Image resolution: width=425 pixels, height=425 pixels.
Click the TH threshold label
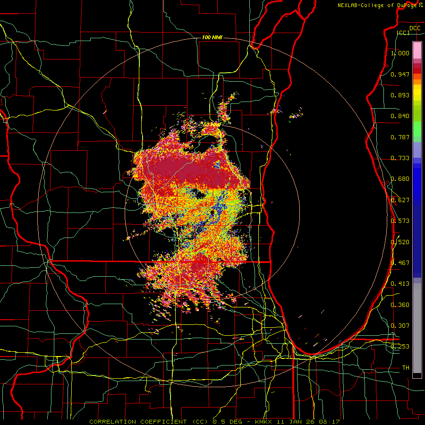pyautogui.click(x=406, y=368)
